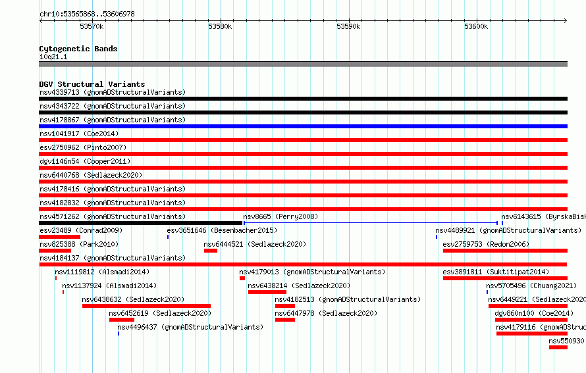This screenshot has width=586, height=373.
Task: Click the nsv1041917 (Coe2014) label
Action: pyautogui.click(x=79, y=134)
